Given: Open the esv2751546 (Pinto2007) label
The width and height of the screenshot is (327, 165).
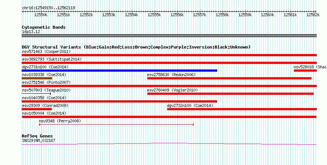Looking at the screenshot, I should [x=46, y=82].
